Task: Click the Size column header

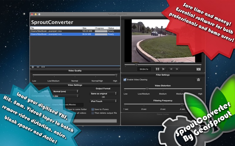Action: click(88, 28)
